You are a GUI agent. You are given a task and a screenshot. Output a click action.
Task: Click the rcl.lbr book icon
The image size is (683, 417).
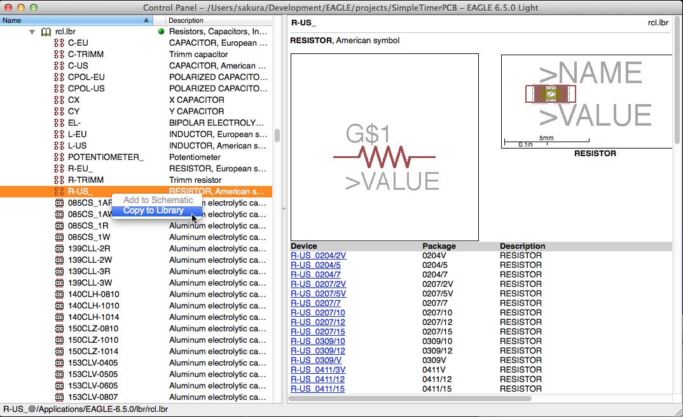(46, 32)
